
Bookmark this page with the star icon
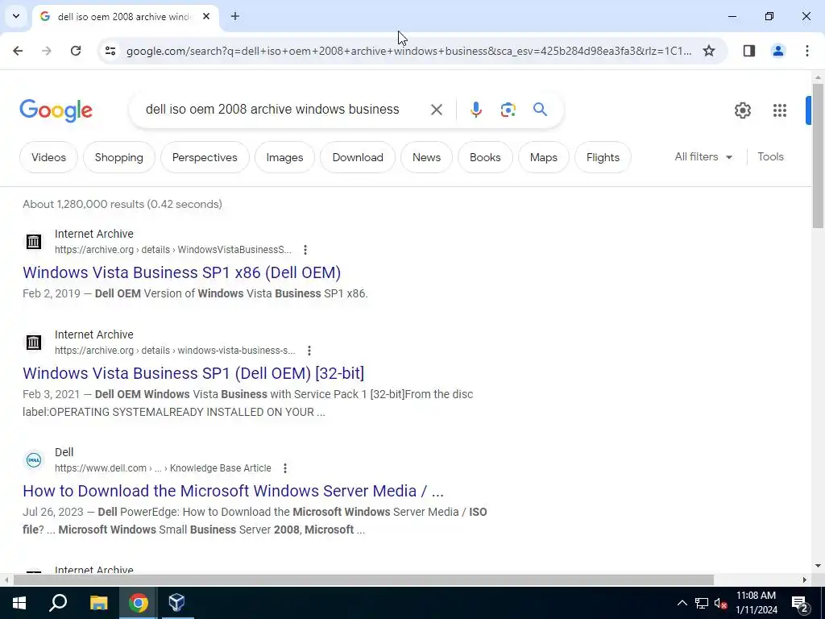pos(709,51)
